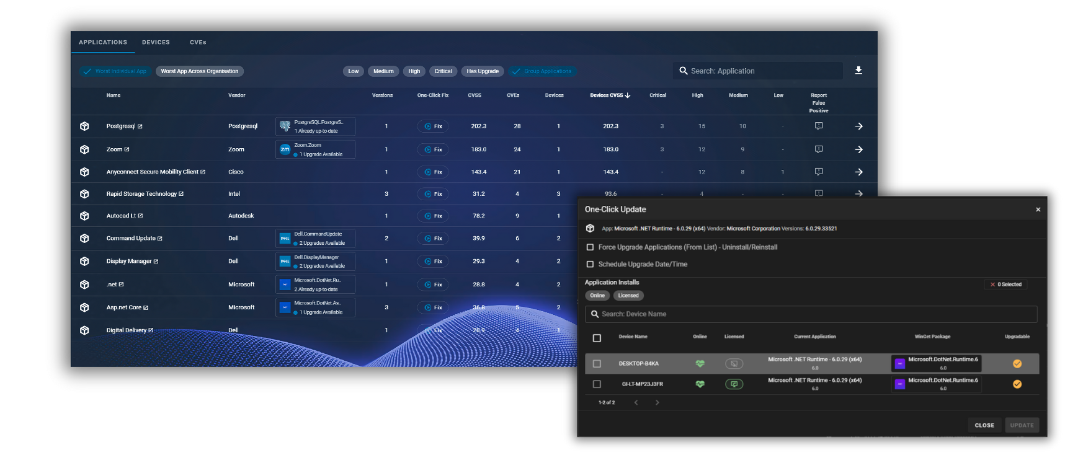Click licensed icon for GH-LT-MP23J3FR
1083x455 pixels.
(734, 384)
